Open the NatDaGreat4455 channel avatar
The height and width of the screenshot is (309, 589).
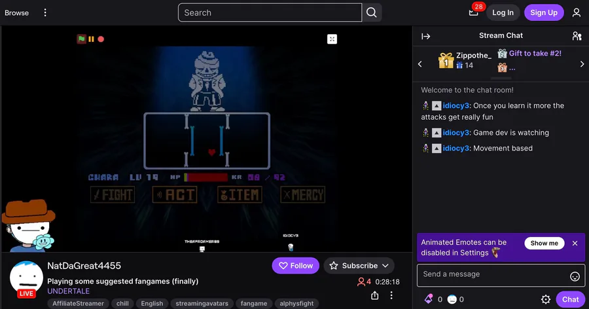[x=26, y=278]
